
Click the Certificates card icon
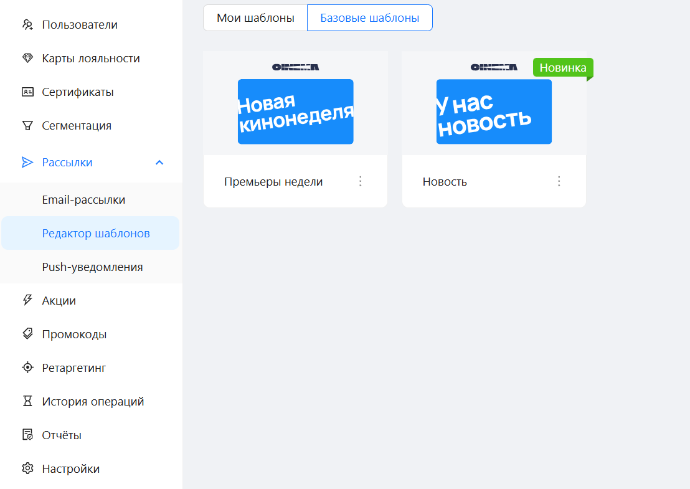pos(27,92)
